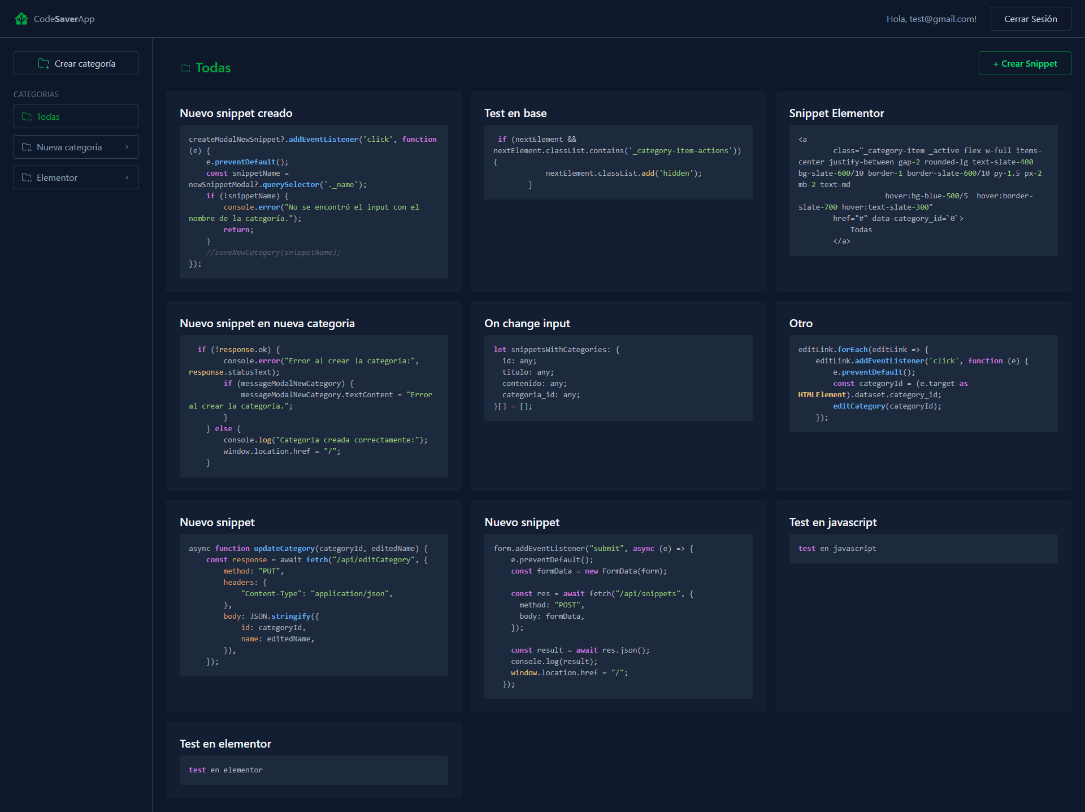This screenshot has height=812, width=1085.
Task: Click the editCategory(categoryId); code line
Action: click(x=887, y=406)
